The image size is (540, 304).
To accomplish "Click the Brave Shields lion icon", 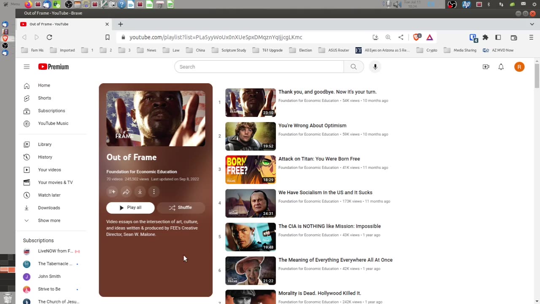I will tap(417, 37).
